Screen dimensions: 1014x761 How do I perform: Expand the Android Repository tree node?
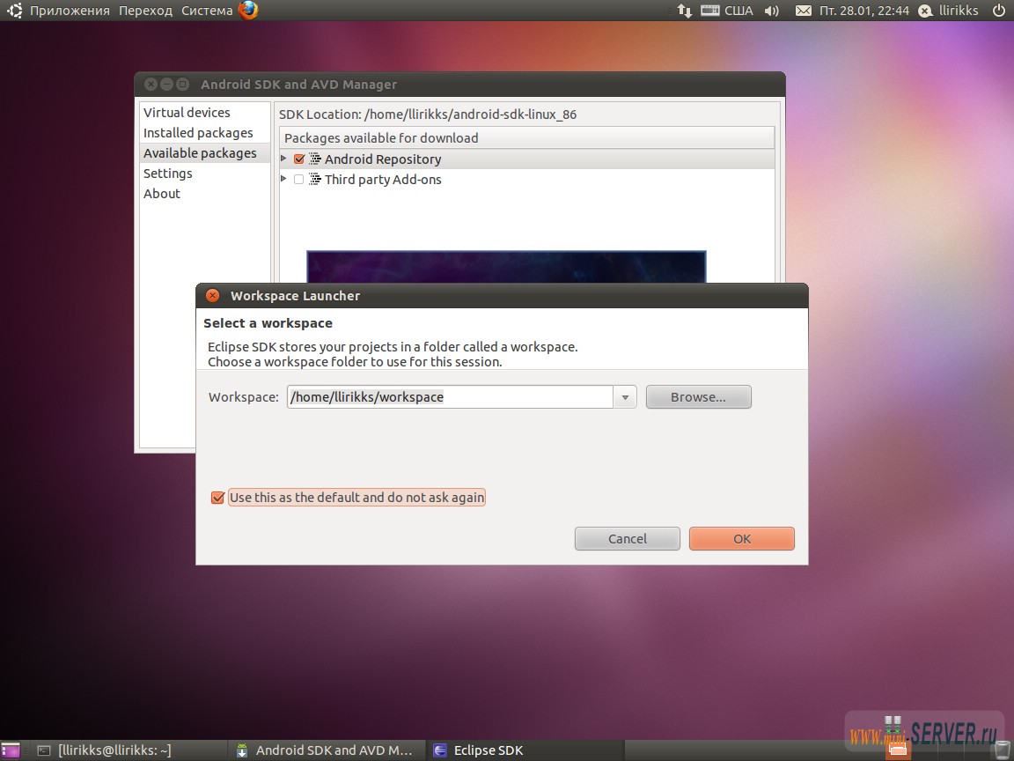click(283, 159)
